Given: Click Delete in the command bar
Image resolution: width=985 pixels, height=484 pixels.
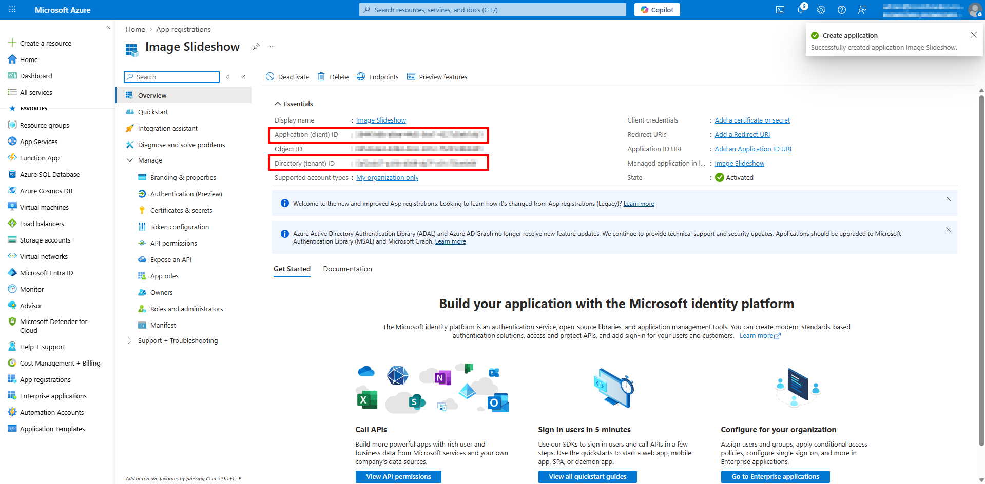Looking at the screenshot, I should (333, 77).
